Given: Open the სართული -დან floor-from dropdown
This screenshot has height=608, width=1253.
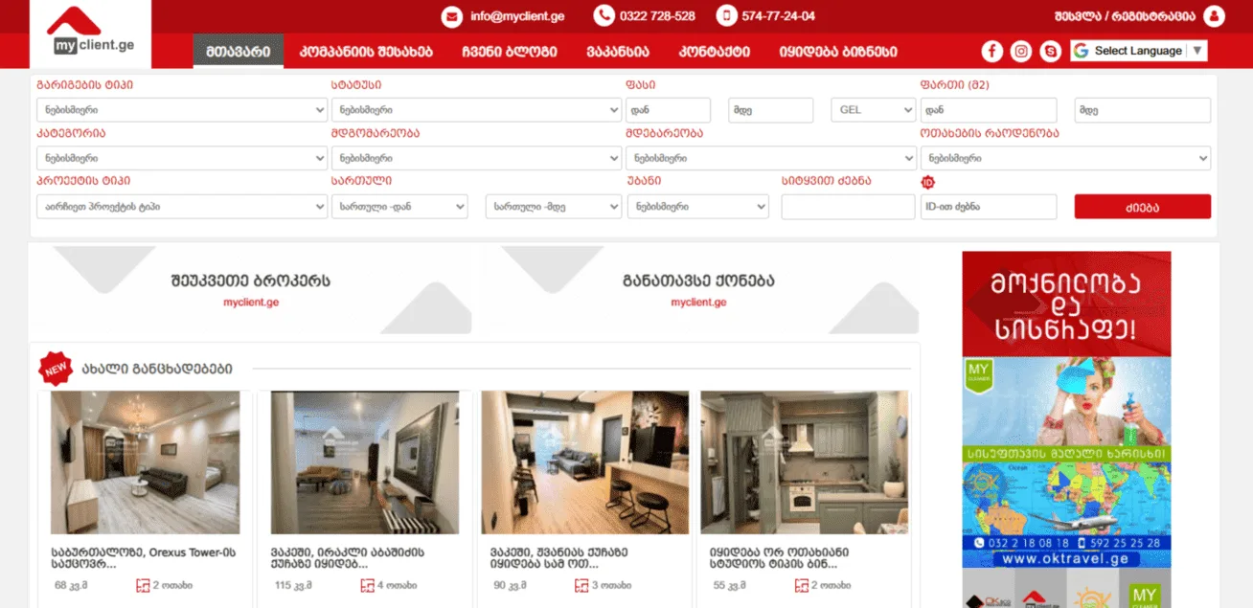Looking at the screenshot, I should coord(399,207).
